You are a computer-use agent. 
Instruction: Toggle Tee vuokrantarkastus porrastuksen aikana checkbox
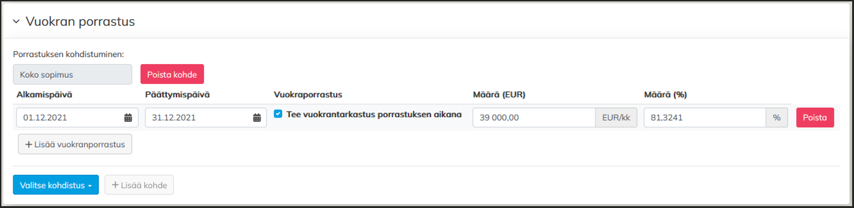[278, 114]
